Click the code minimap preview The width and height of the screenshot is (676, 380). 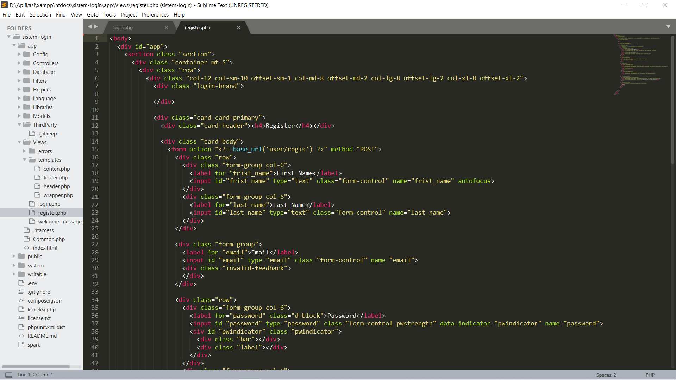coord(637,63)
